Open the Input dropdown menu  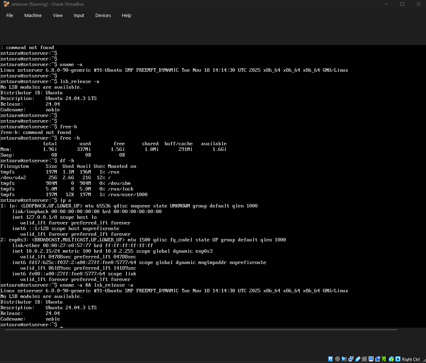coord(79,15)
